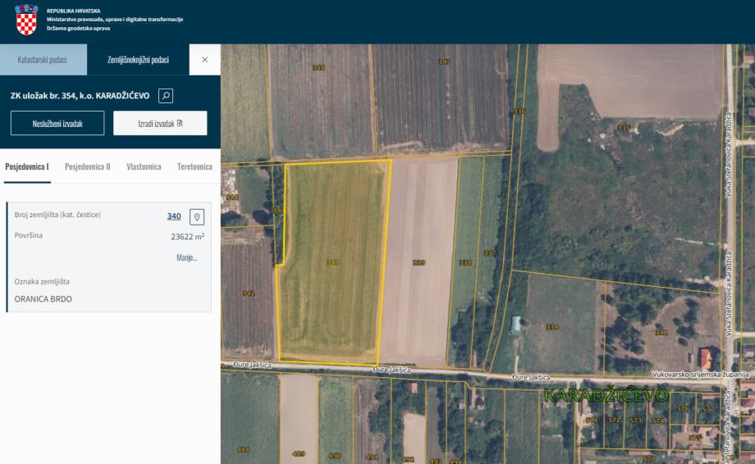Click ORANICA BRDO land designation text

click(43, 299)
